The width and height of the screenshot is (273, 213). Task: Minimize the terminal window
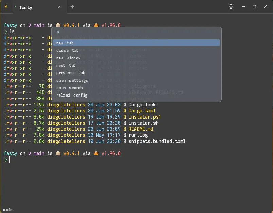(243, 7)
